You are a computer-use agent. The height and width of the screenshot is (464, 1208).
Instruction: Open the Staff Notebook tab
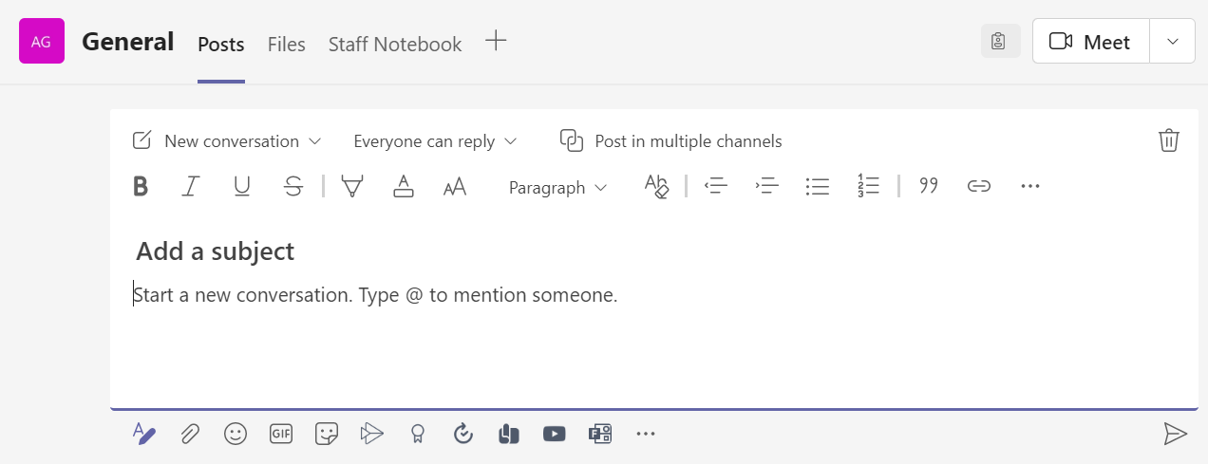(395, 44)
